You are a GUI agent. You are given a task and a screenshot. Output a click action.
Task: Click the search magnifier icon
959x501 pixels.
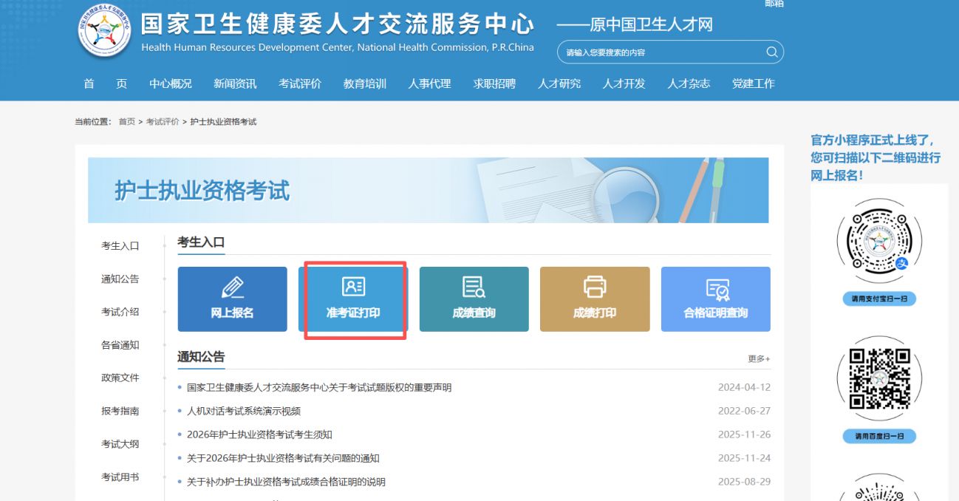click(771, 52)
